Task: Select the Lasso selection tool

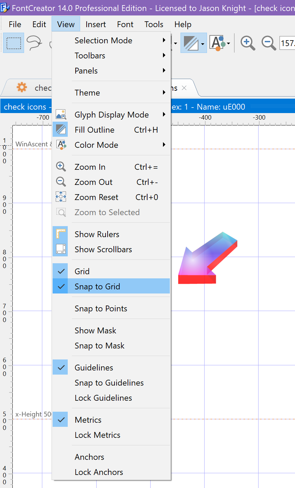Action: 34,43
